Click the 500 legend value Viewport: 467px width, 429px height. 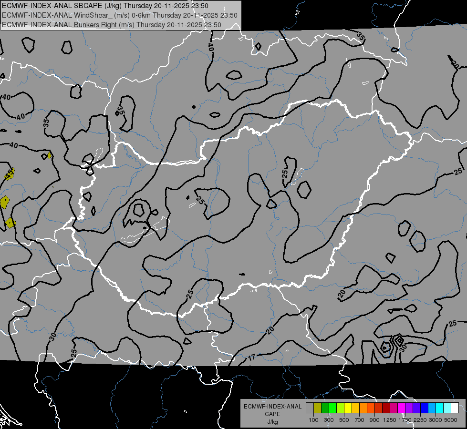point(344,420)
